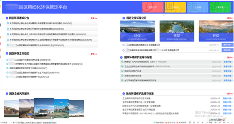Click the section icon beside 园区环保工作动态
The height and width of the screenshot is (124, 234).
click(7, 54)
